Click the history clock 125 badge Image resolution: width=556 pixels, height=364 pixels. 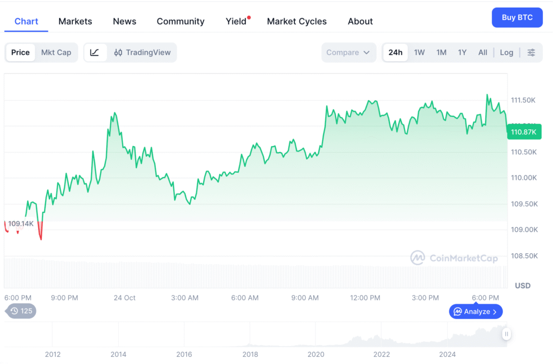point(21,311)
